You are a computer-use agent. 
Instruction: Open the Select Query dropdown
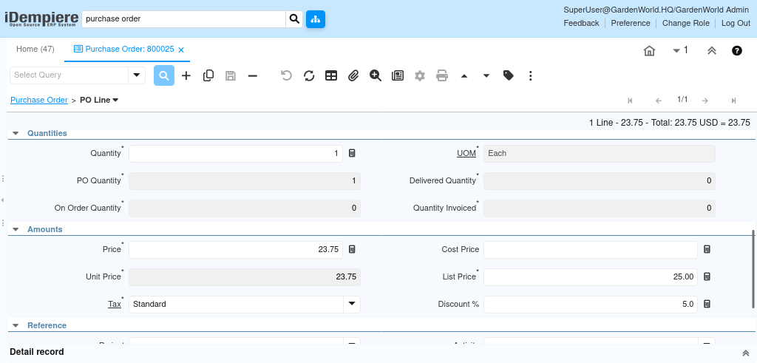pyautogui.click(x=137, y=75)
